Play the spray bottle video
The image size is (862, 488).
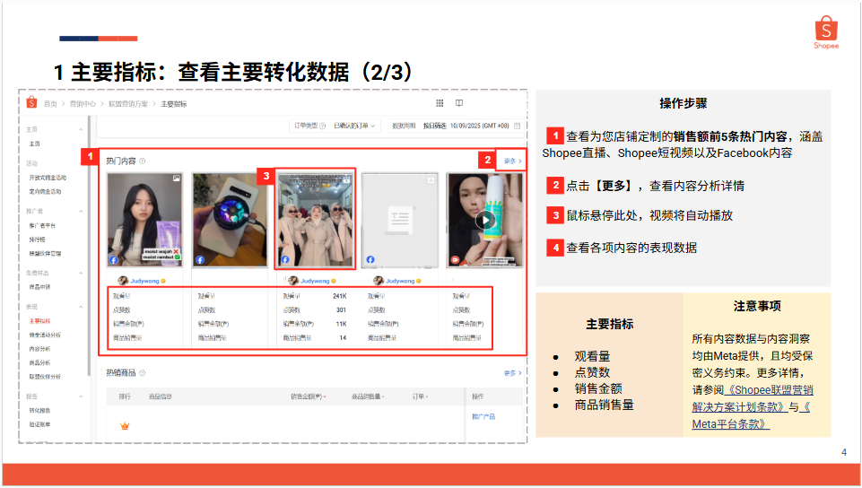click(485, 221)
